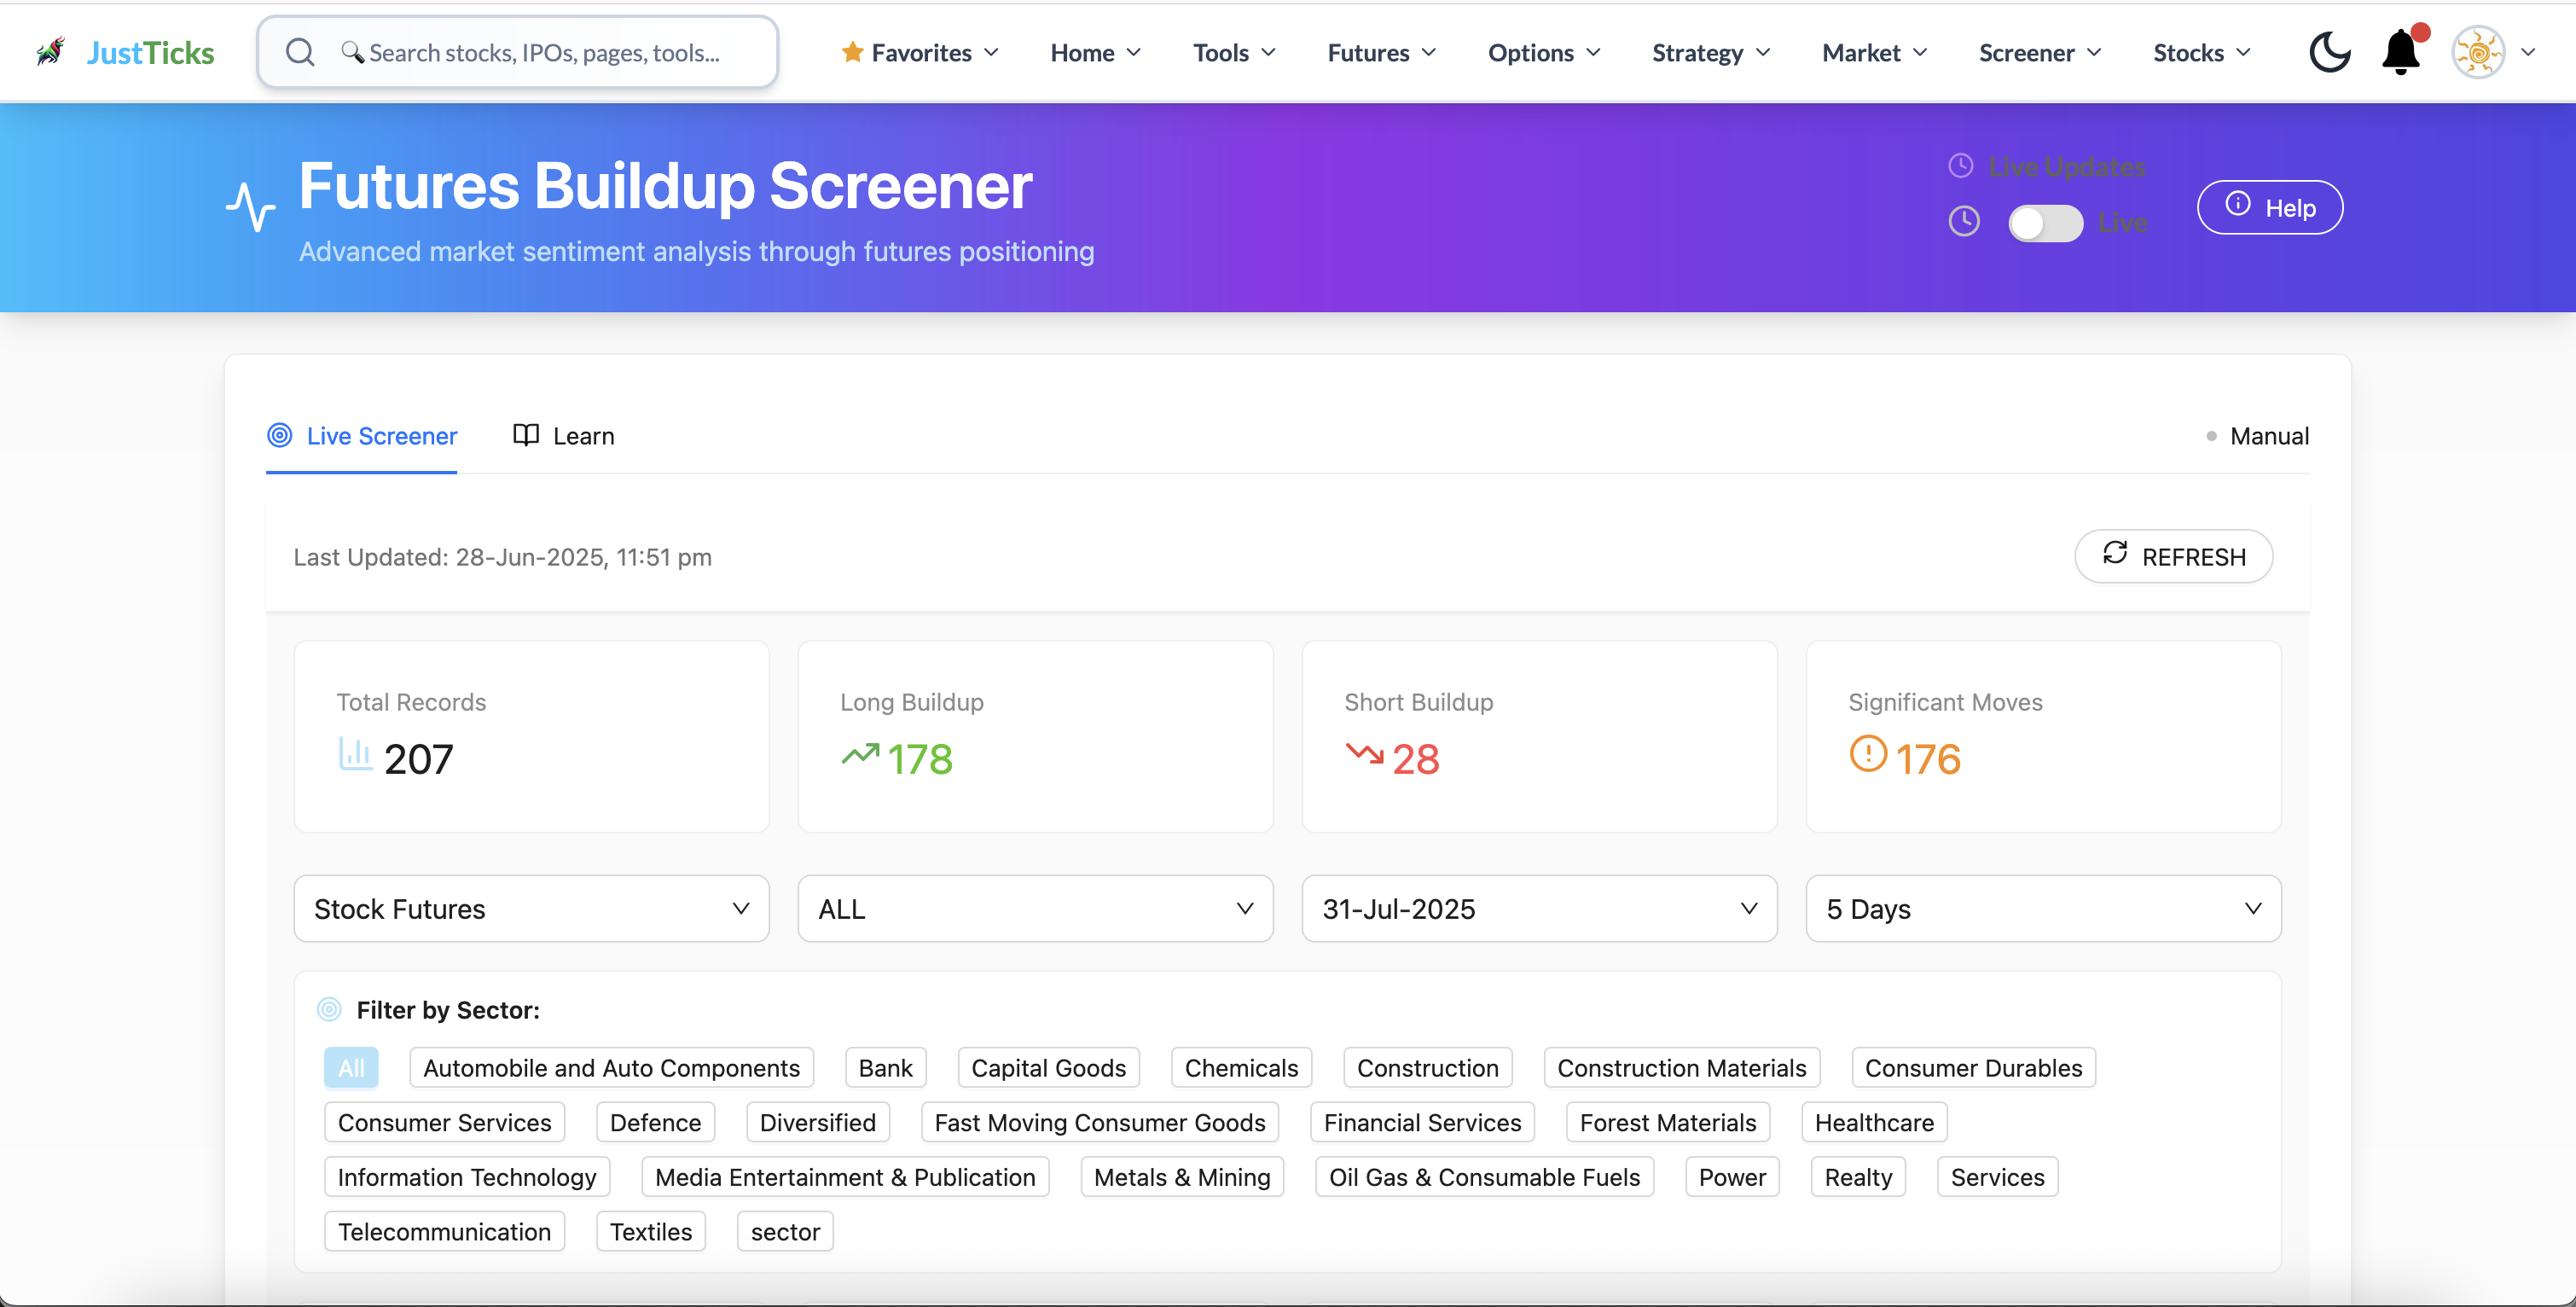Open the 31-Jul-2025 expiry dropdown
Viewport: 2576px width, 1307px height.
[1539, 908]
